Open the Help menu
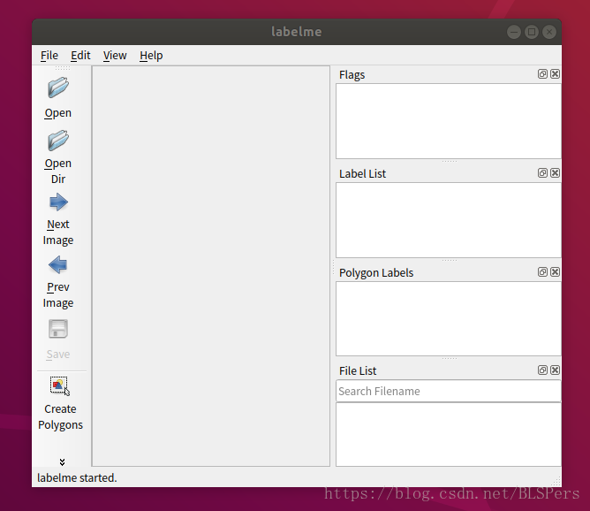Image resolution: width=590 pixels, height=511 pixels. pos(151,56)
